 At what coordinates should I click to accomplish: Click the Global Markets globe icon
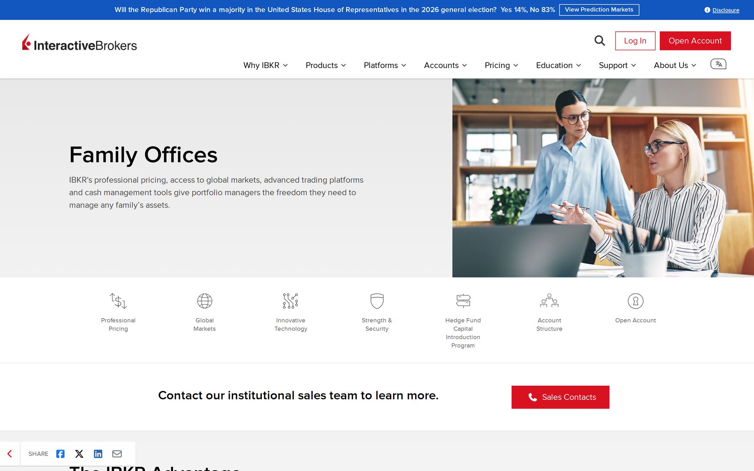[205, 301]
